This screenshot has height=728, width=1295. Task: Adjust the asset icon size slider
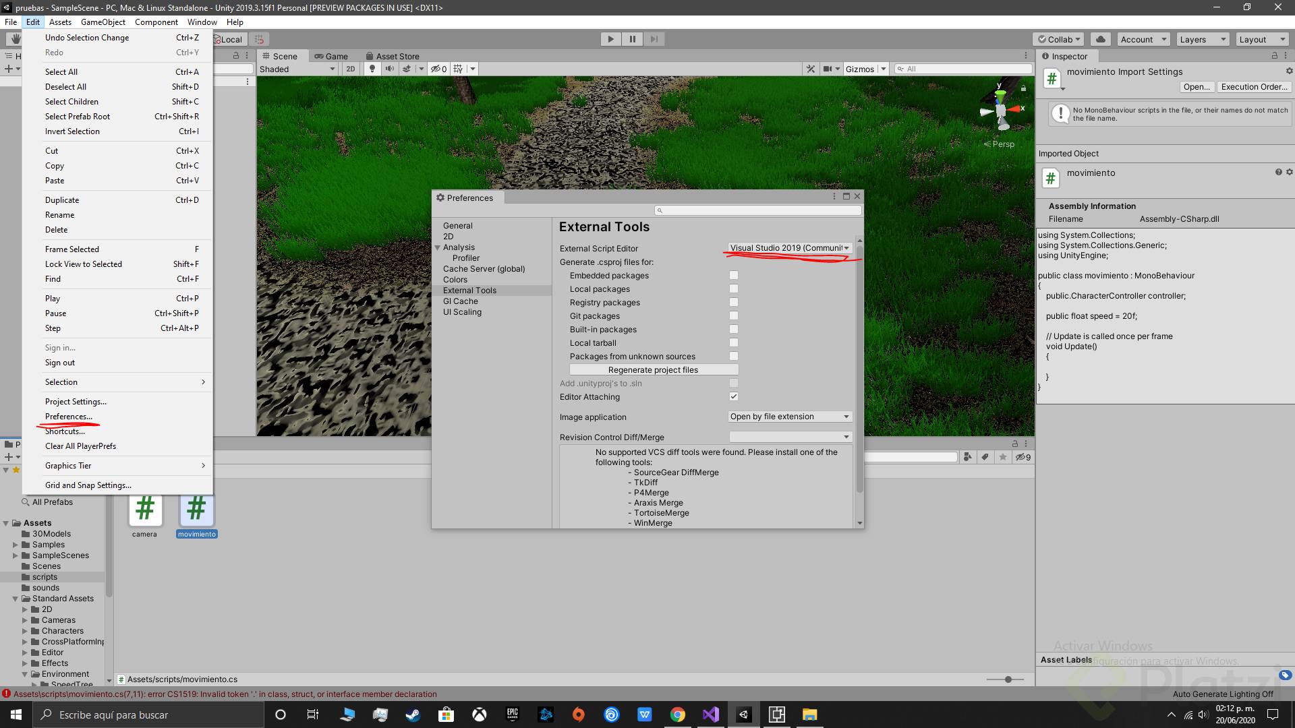(1008, 679)
